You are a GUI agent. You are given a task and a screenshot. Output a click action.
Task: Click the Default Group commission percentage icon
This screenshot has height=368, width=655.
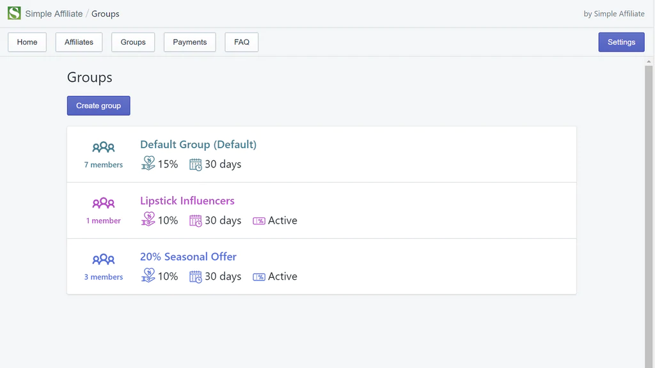click(x=148, y=164)
